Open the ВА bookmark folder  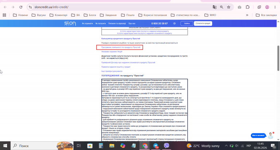pos(75,15)
